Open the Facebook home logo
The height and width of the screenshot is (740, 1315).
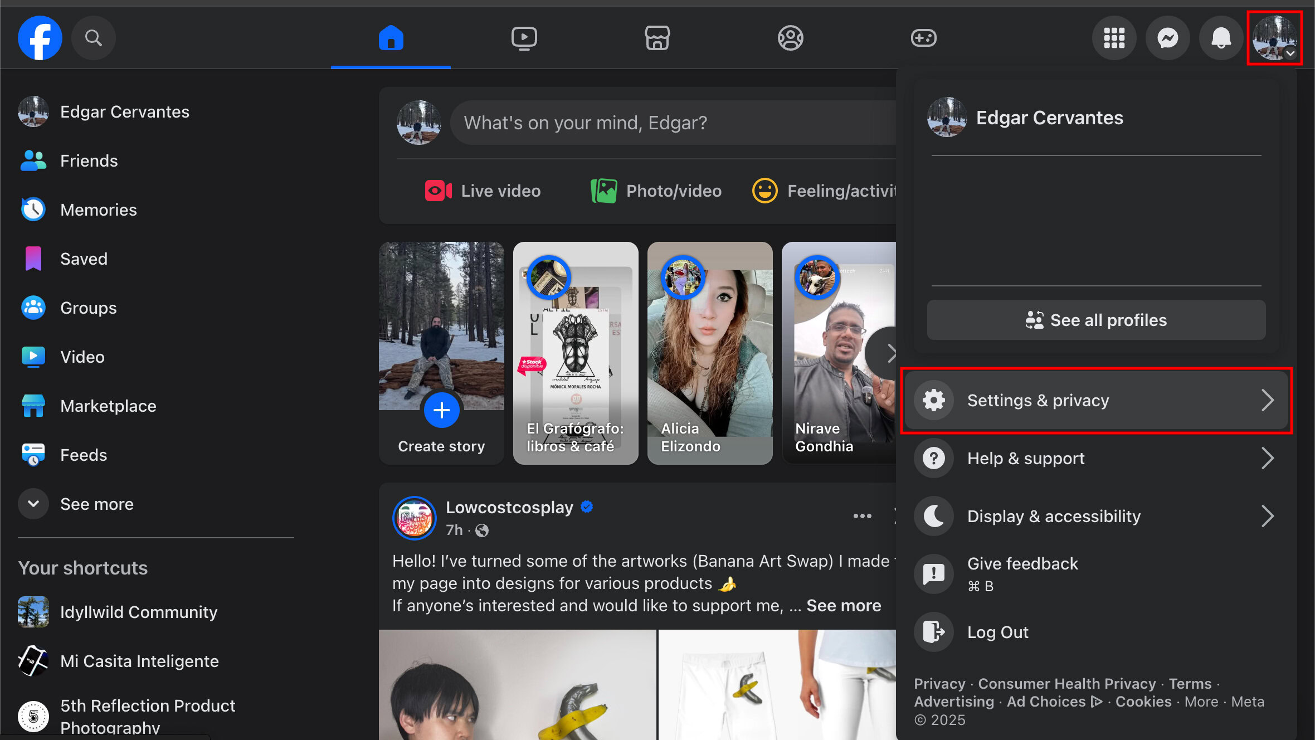click(x=40, y=37)
